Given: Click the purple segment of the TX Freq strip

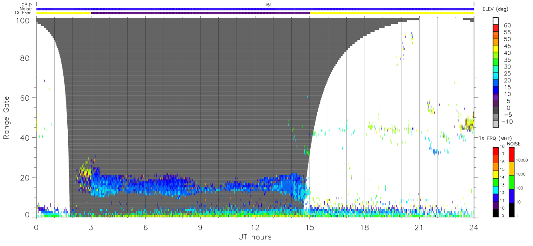Looking at the screenshot, I should click(x=201, y=13).
